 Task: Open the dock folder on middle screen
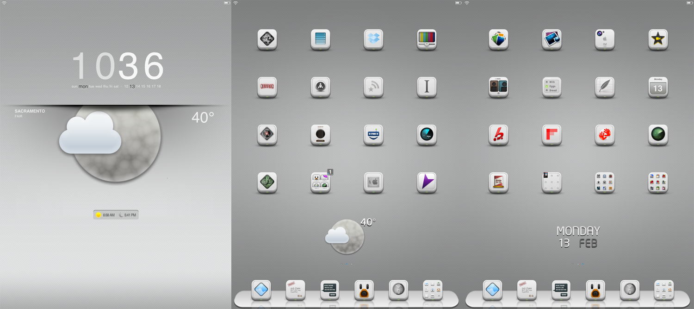[x=433, y=290]
